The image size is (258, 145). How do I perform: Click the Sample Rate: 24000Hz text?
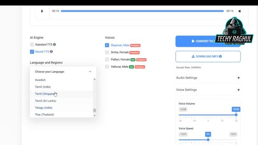pos(189,67)
